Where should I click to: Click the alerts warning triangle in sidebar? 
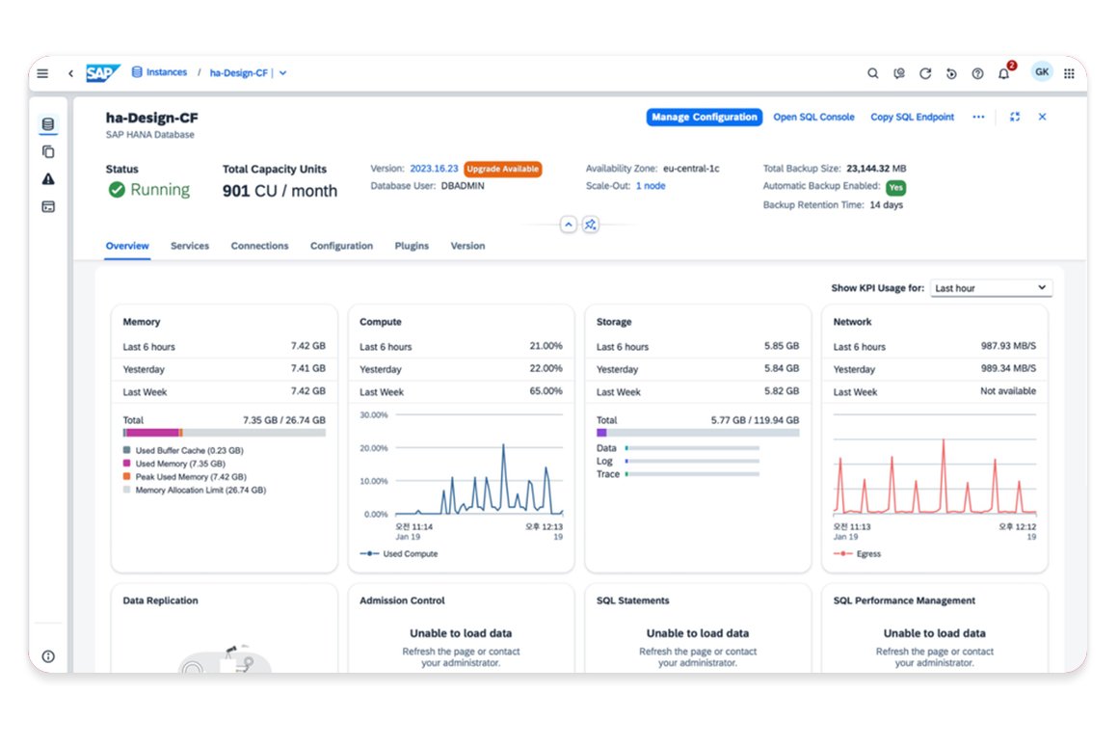click(x=48, y=179)
